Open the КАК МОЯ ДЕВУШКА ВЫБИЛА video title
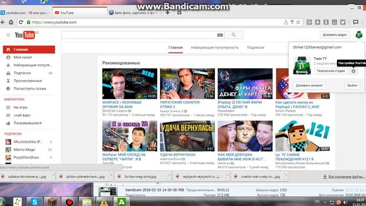Viewport: 366px width, 206px height. 241,157
